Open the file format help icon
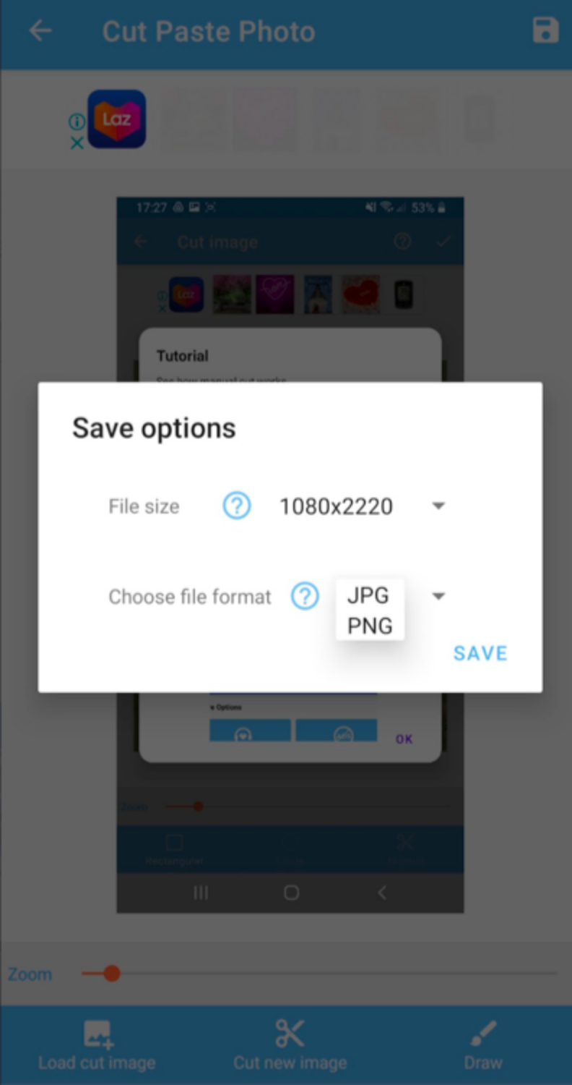 (305, 596)
